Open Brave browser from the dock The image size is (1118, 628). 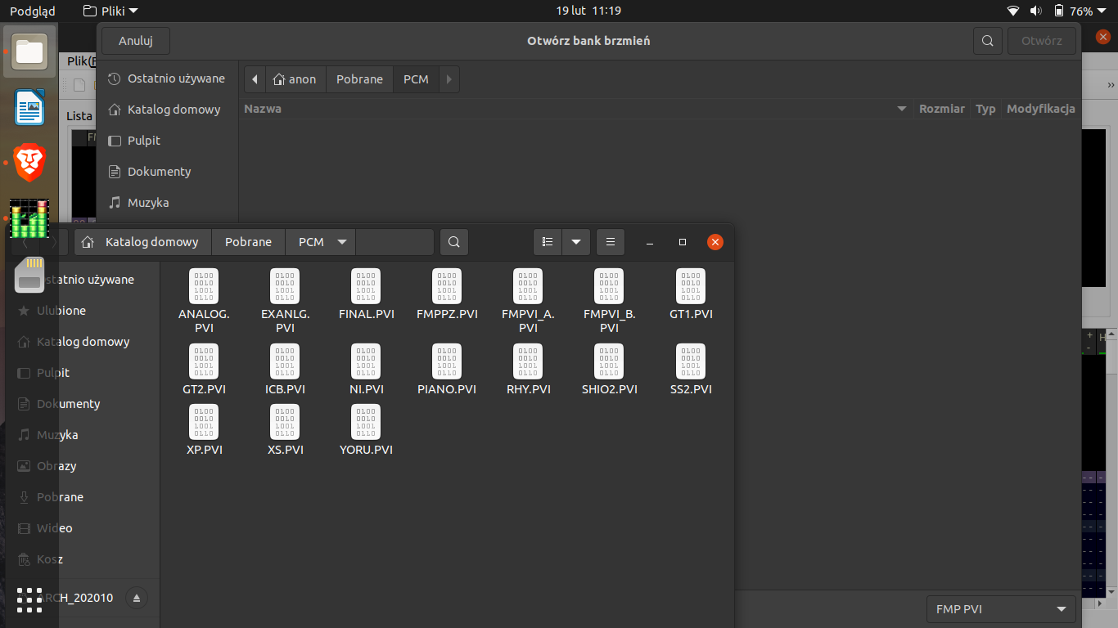pyautogui.click(x=29, y=162)
